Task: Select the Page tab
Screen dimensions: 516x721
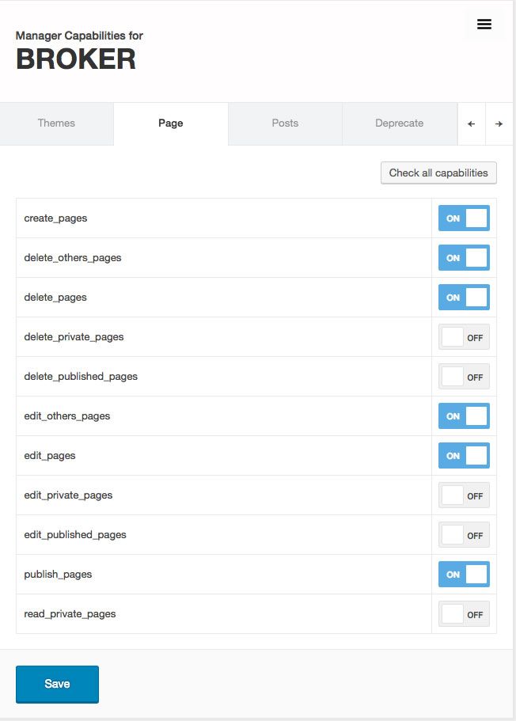Action: pyautogui.click(x=171, y=123)
